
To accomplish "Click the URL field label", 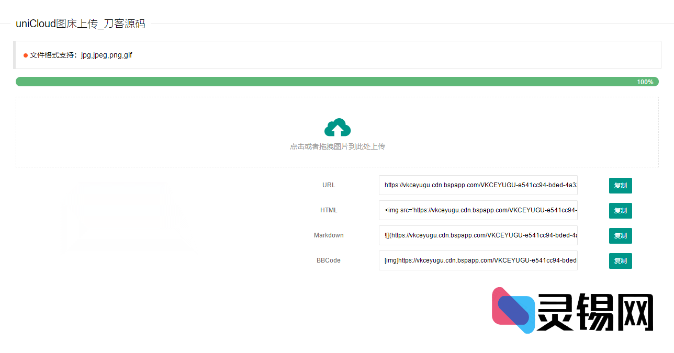I will pos(329,185).
